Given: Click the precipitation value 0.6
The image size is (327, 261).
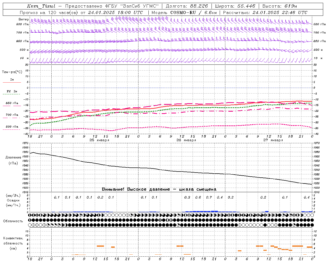Looking at the screenshot, I should pyautogui.click(x=198, y=197).
